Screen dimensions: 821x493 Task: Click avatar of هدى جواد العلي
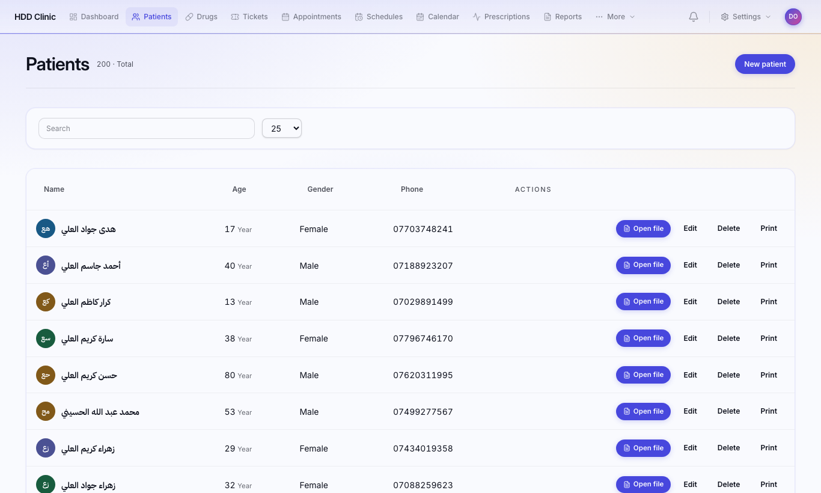[x=46, y=228]
